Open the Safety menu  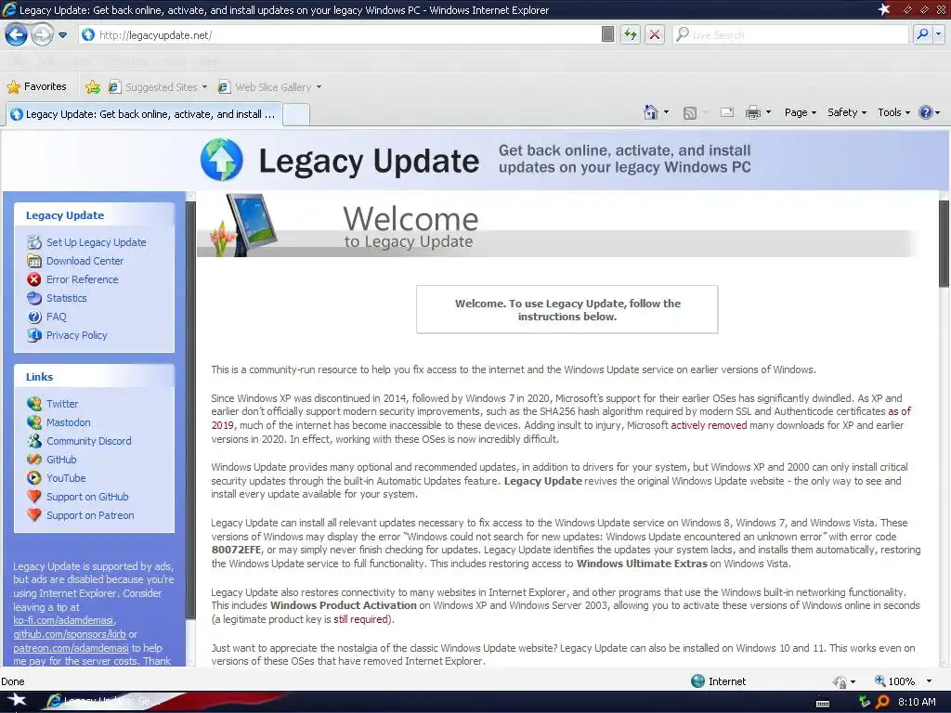pyautogui.click(x=847, y=112)
